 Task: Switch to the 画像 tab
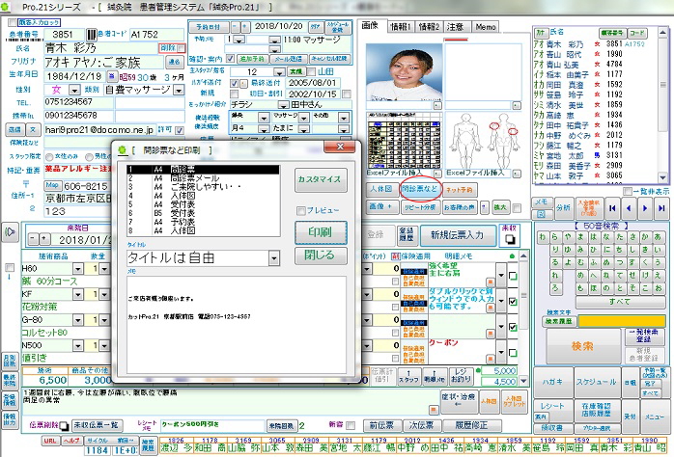(x=371, y=26)
